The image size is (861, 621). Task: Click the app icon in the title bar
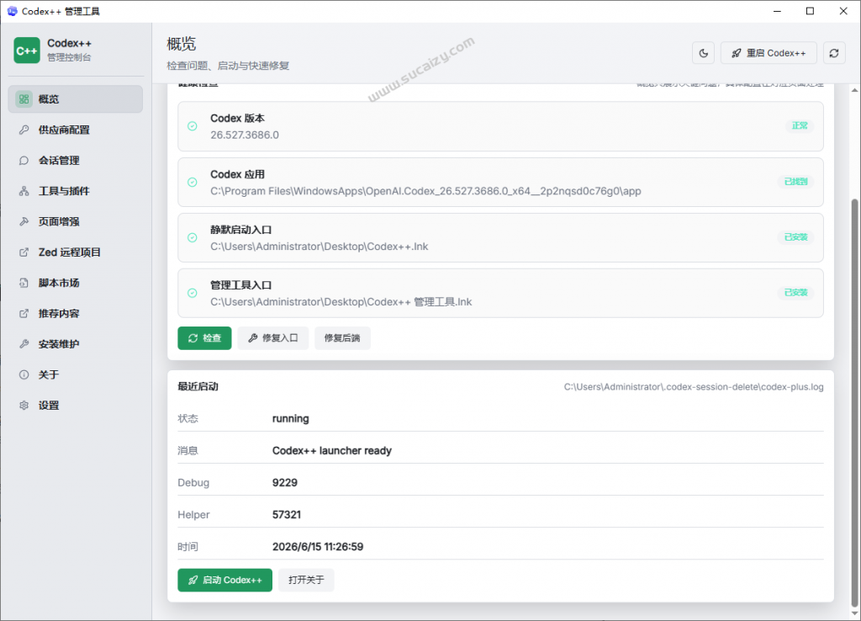point(12,11)
